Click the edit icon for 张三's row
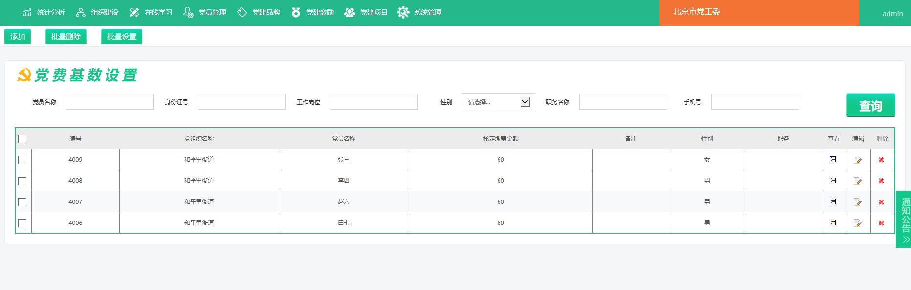This screenshot has width=911, height=290. (x=857, y=160)
